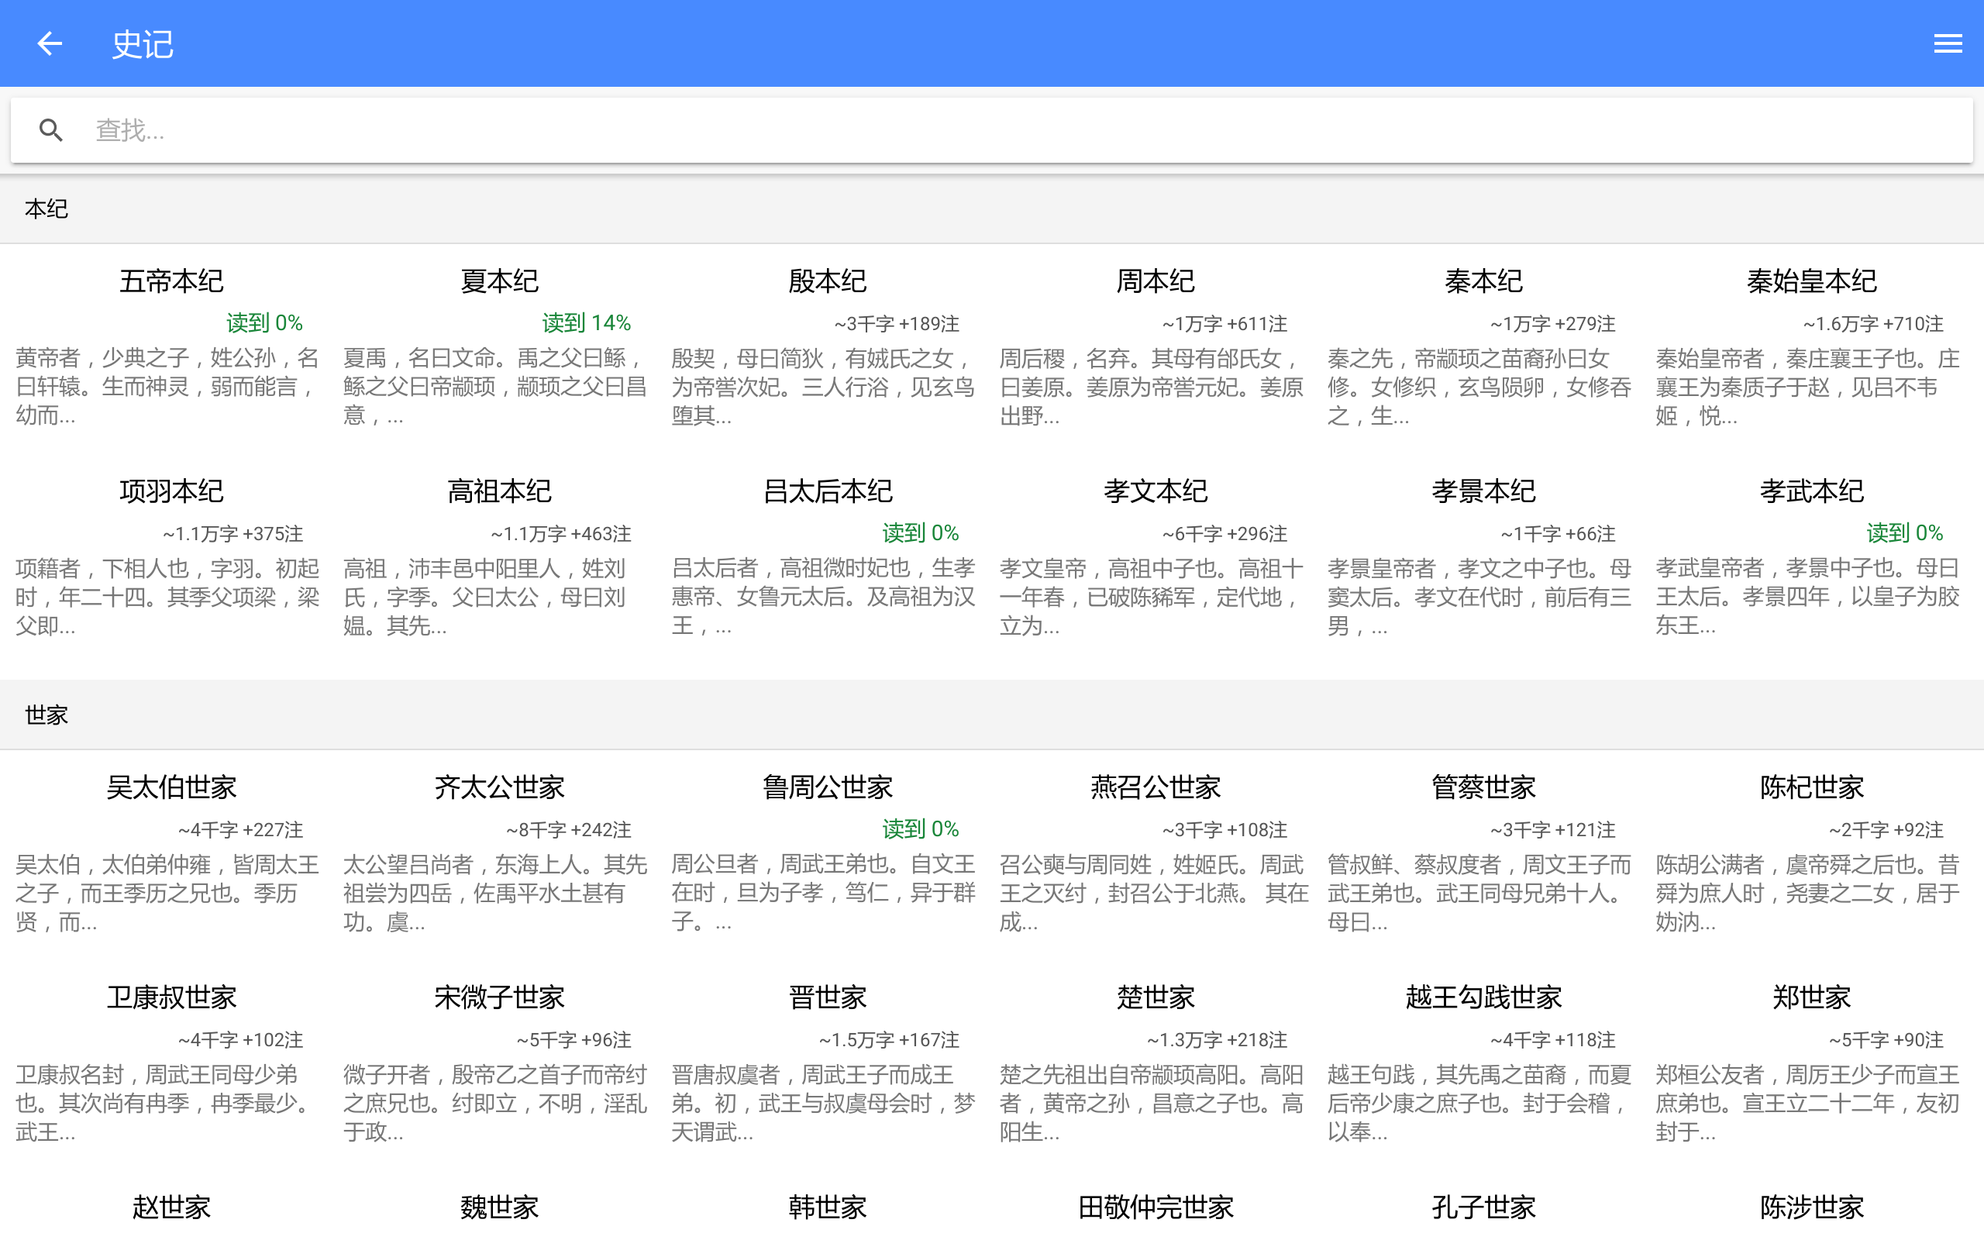Open chapter 五帝本纪
Viewport: 1984px width, 1240px height.
point(171,281)
